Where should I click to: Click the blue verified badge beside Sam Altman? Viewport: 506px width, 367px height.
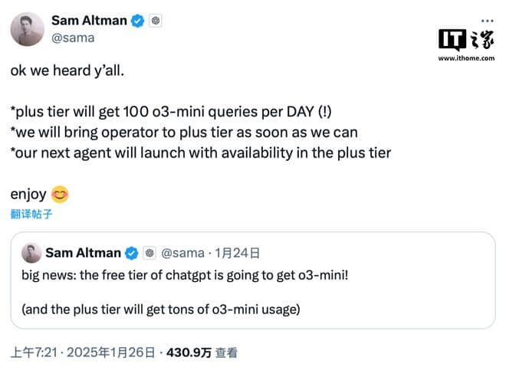(137, 21)
